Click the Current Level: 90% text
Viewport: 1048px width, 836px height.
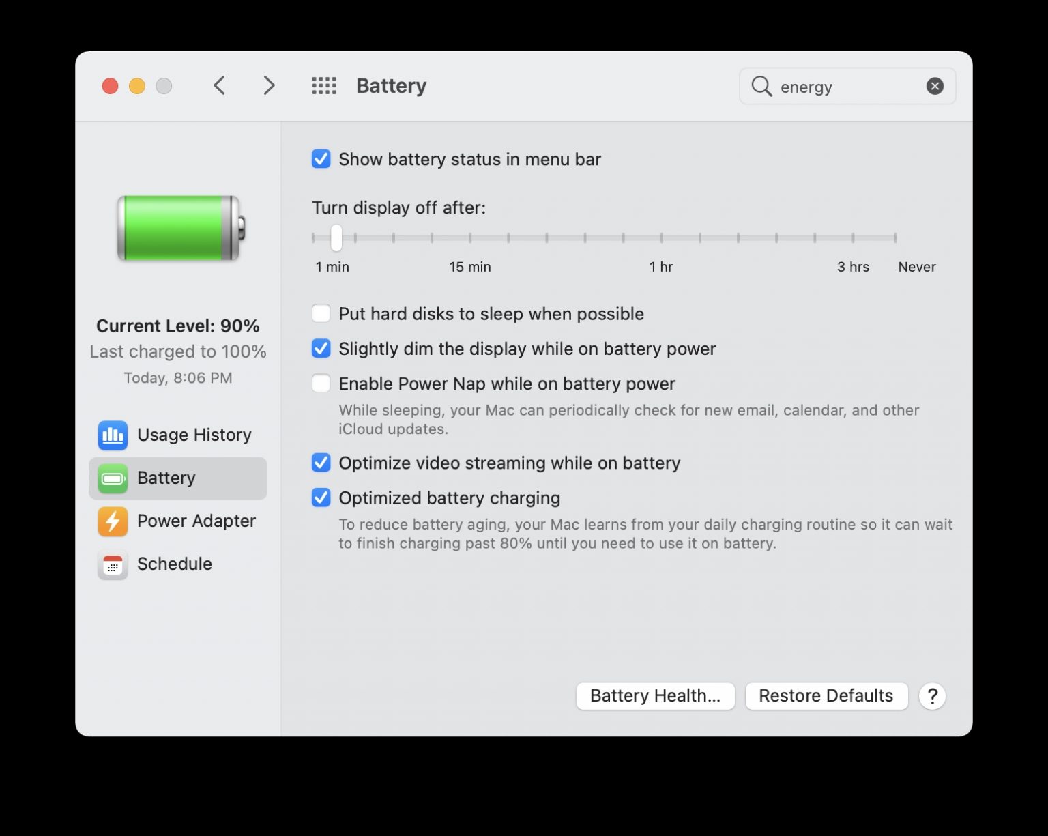click(x=178, y=326)
